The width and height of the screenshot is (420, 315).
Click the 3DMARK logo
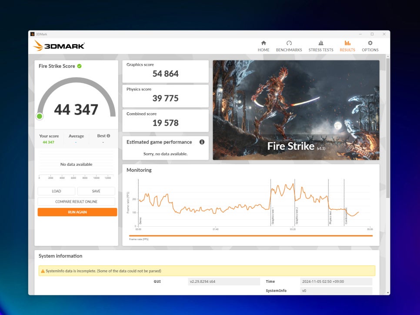click(59, 46)
